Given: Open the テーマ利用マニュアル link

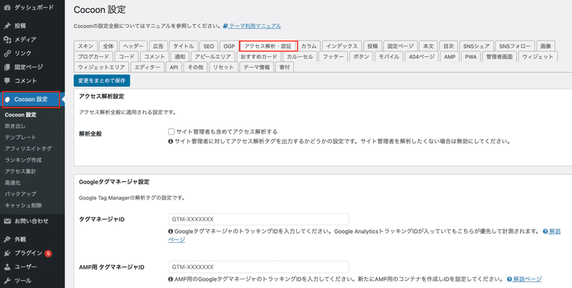Looking at the screenshot, I should (x=255, y=26).
